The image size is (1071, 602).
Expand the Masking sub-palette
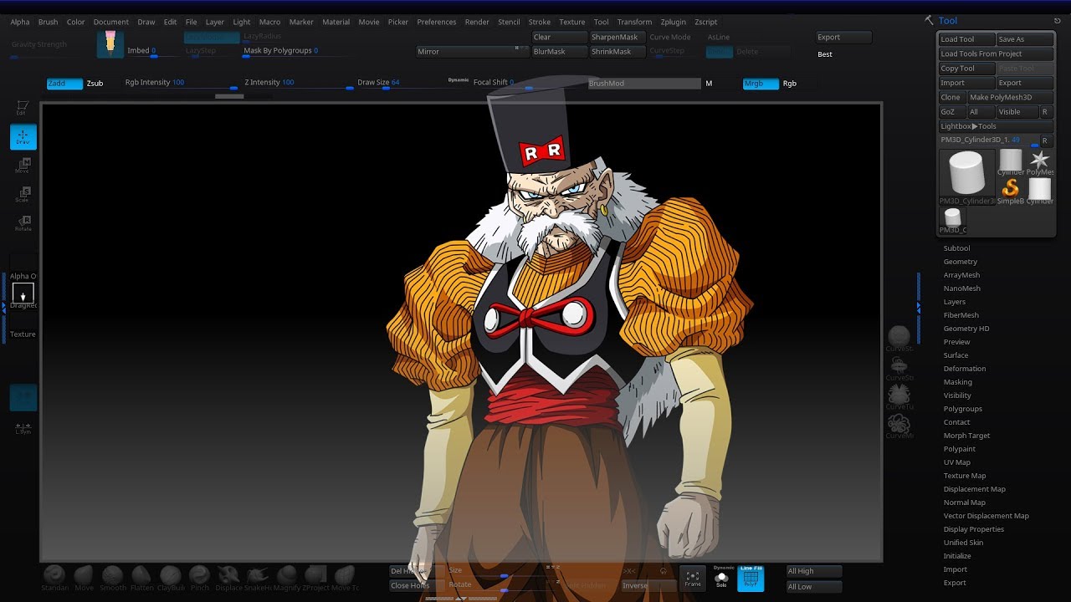click(x=958, y=382)
